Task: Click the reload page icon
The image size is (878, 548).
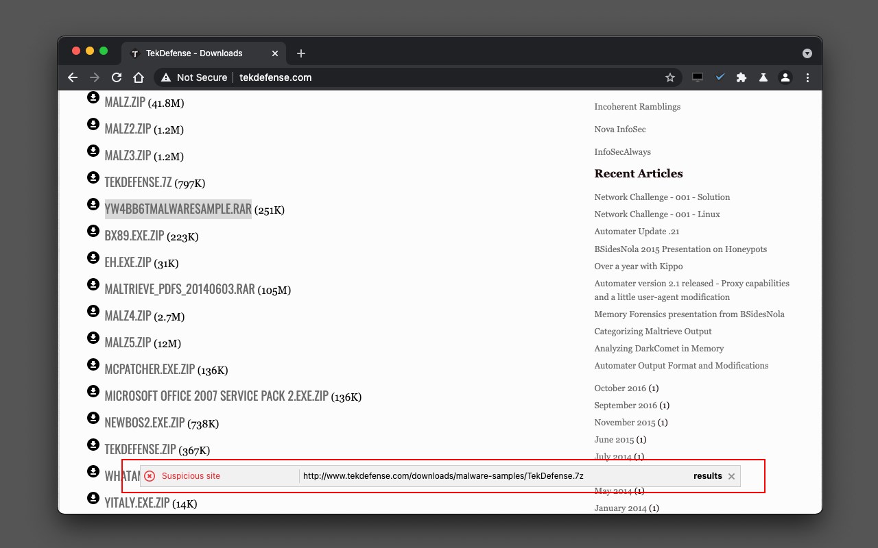Action: point(117,77)
